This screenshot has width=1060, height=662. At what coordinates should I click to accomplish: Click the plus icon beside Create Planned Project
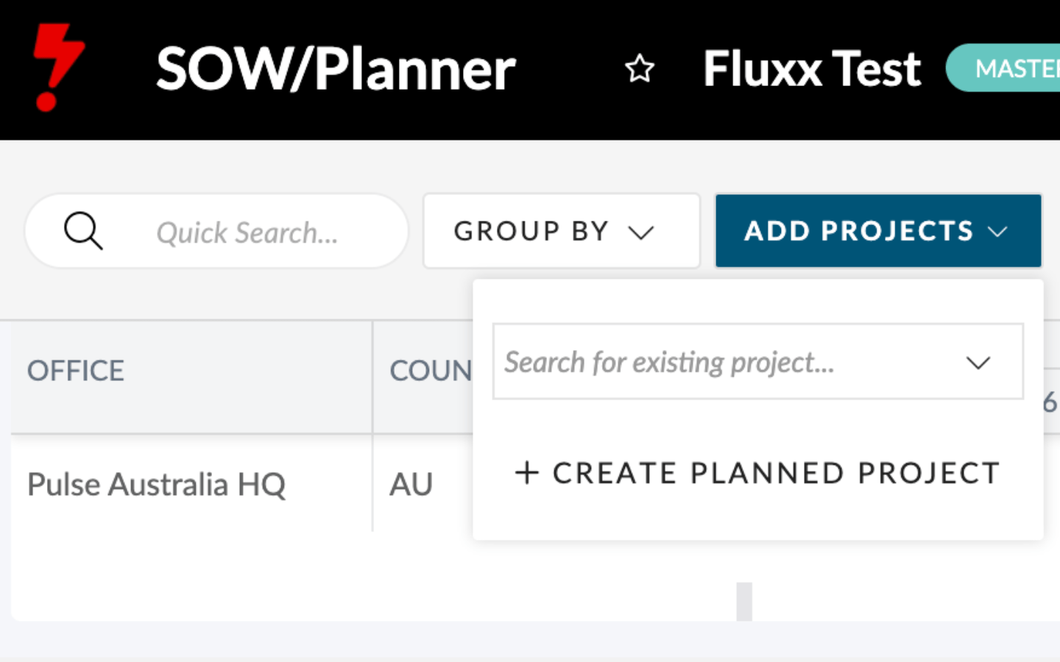[526, 472]
